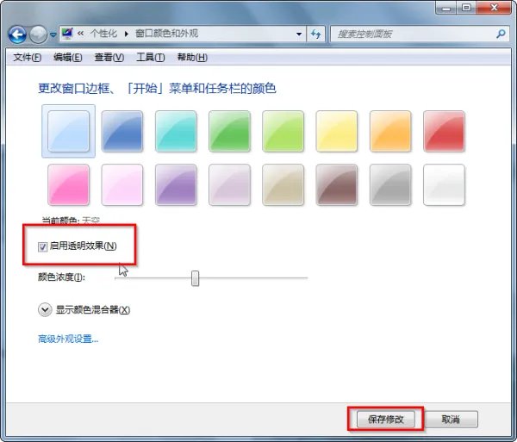
Task: Select the gray color swatch
Action: pos(390,185)
